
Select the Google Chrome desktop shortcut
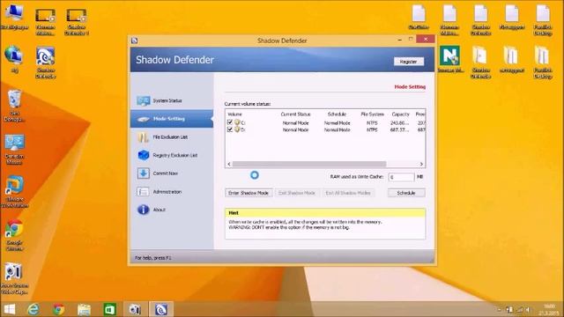point(14,235)
